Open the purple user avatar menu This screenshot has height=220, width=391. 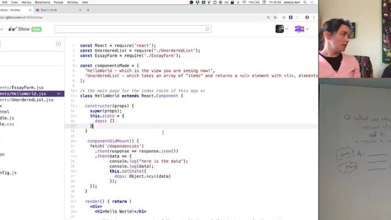coord(299,29)
